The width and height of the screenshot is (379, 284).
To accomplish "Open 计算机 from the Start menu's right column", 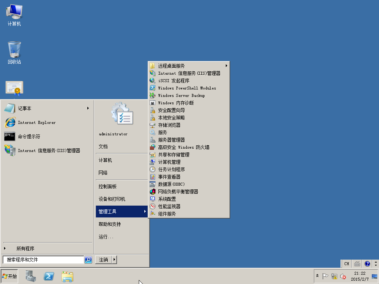I will click(x=105, y=160).
